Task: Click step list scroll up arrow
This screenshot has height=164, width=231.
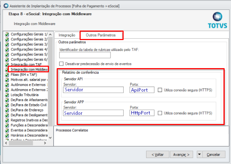Action: [x=50, y=34]
